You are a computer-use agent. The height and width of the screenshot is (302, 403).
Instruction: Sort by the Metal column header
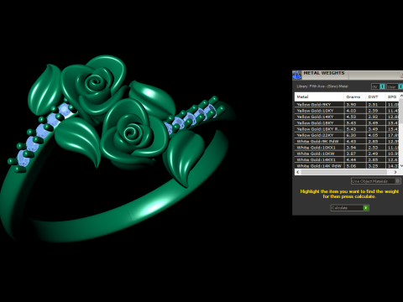(x=319, y=96)
